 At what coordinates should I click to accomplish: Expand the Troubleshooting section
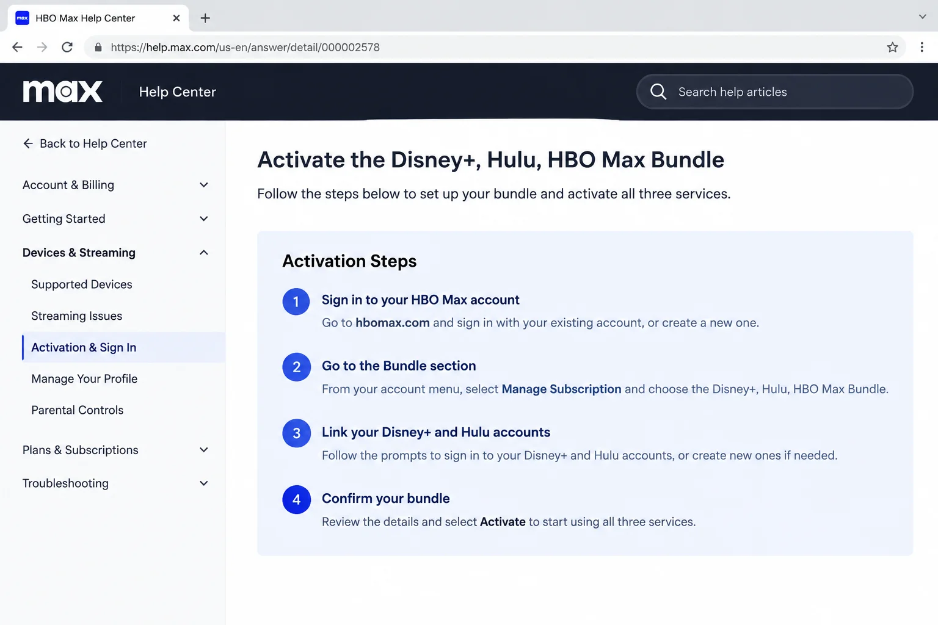click(x=115, y=483)
